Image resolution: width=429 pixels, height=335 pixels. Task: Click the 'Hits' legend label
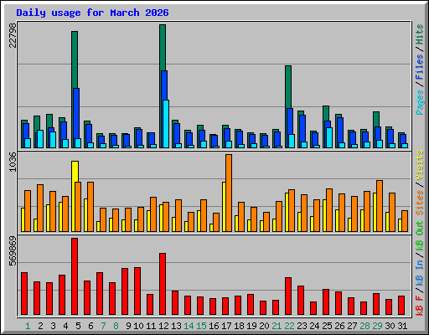click(420, 34)
